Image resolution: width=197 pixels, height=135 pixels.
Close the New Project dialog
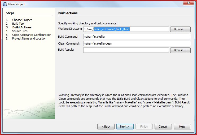pyautogui.click(x=188, y=3)
